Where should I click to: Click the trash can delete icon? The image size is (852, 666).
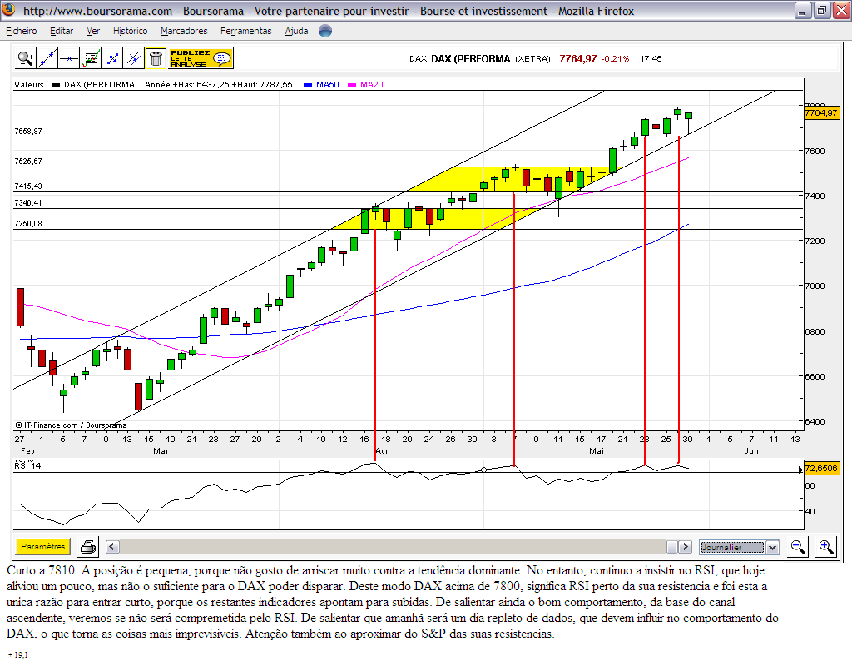[x=156, y=58]
